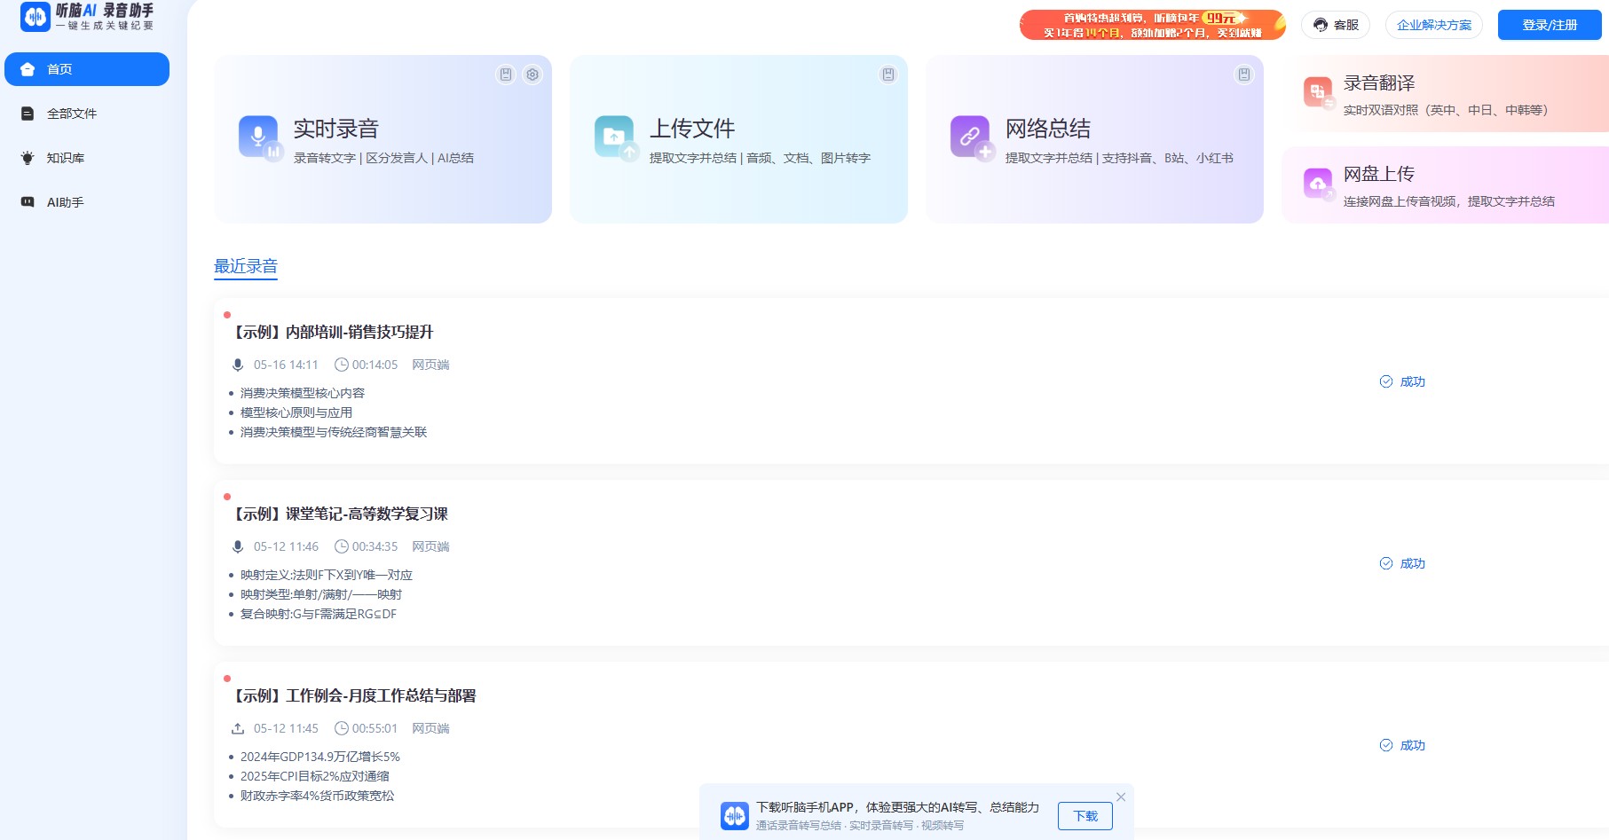1609x840 pixels.
Task: Close the mobile app download banner
Action: pos(1121,797)
